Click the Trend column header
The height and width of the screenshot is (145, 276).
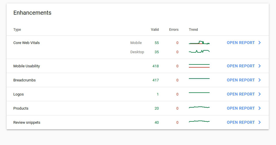[x=193, y=30]
